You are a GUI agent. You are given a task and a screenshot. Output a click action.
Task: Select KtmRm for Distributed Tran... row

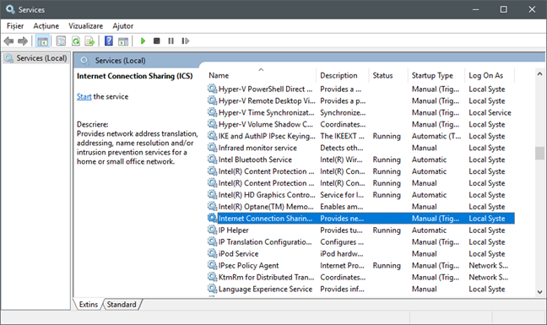tap(360, 277)
